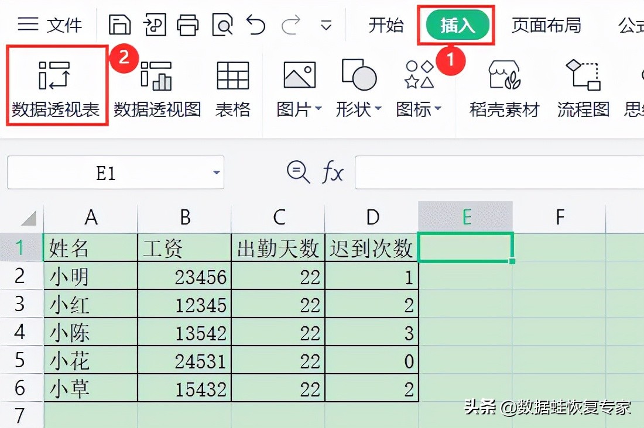The height and width of the screenshot is (428, 644).
Task: Select row 7 header
Action: tap(21, 415)
